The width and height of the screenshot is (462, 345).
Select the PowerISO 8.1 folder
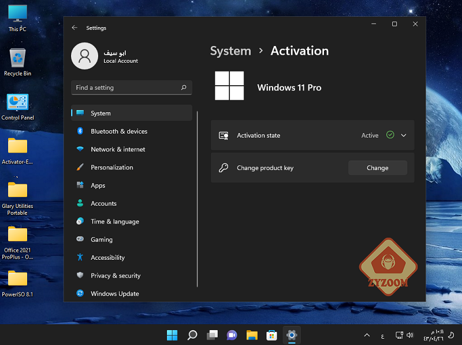[x=17, y=283]
